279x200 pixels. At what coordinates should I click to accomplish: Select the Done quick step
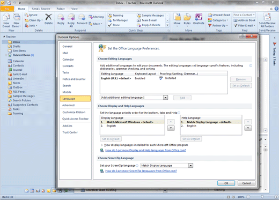114,25
